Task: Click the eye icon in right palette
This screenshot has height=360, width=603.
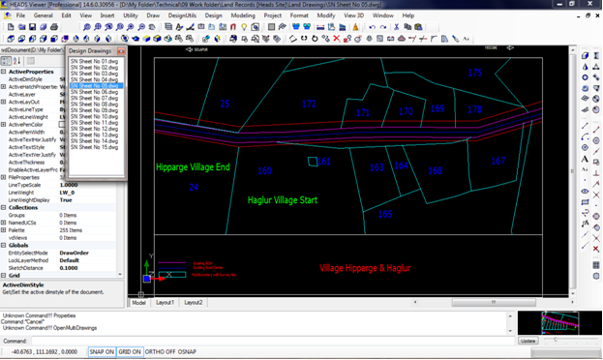Action: (585, 192)
